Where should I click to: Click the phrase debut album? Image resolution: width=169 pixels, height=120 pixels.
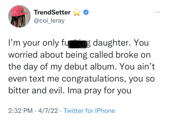point(91,67)
